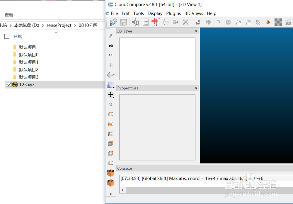Click the CC CC connected components icon

coord(258,22)
